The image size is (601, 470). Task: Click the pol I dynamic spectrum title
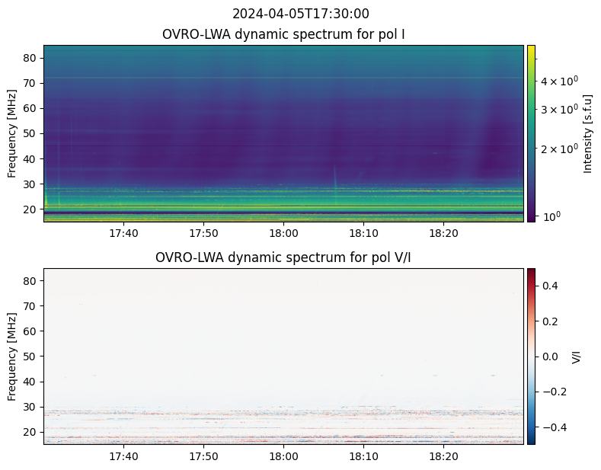click(x=283, y=35)
